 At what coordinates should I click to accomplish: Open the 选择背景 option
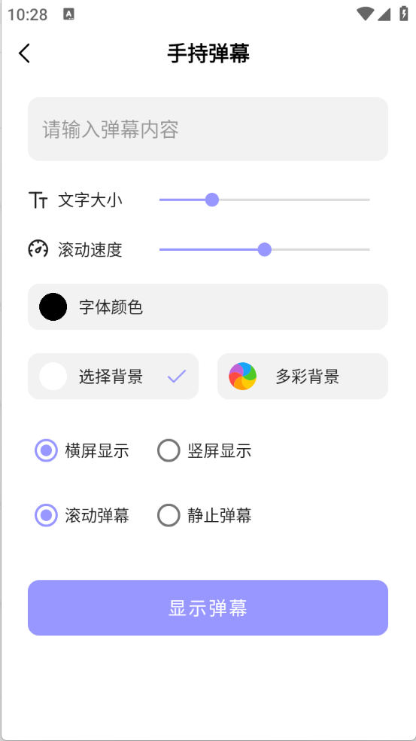(x=114, y=377)
